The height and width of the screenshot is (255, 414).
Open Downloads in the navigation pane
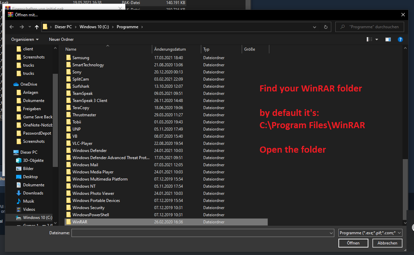pyautogui.click(x=33, y=193)
